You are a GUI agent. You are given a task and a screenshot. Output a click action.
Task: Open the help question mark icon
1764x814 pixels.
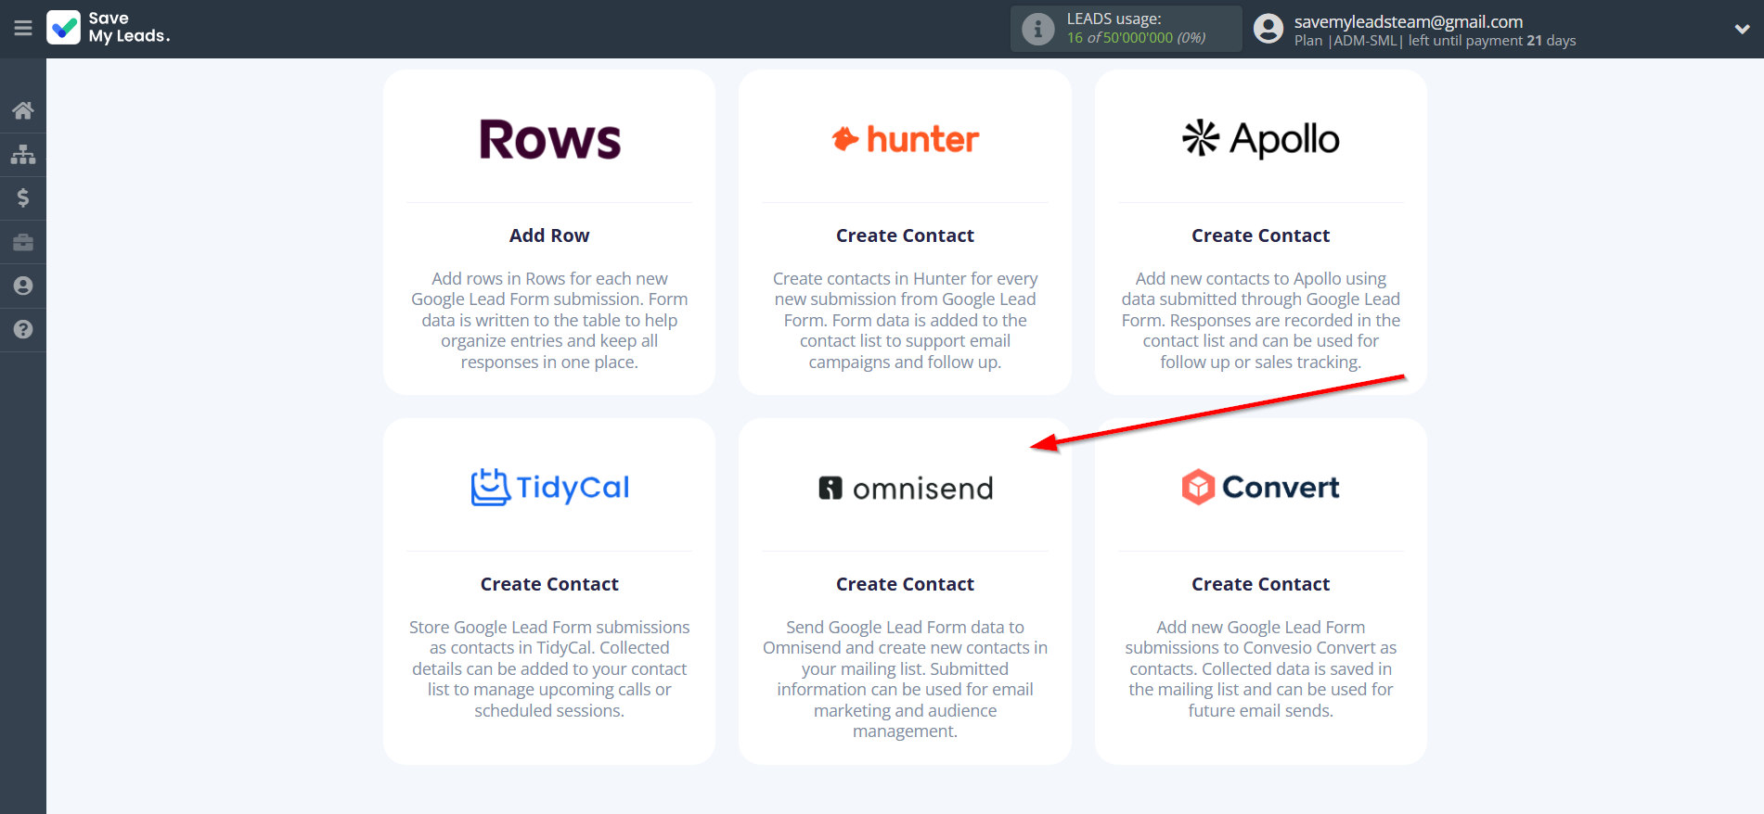(23, 329)
